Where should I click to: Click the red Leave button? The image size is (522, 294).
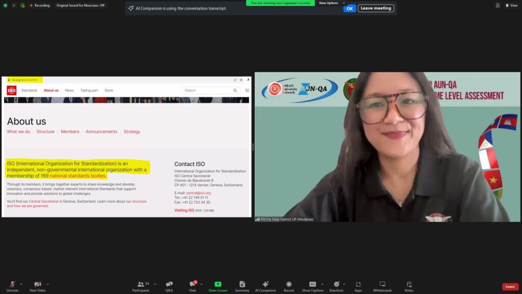510,286
